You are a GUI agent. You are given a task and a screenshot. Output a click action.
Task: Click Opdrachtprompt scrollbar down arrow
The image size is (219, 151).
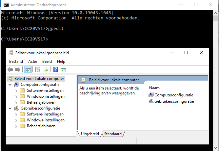click(x=215, y=148)
